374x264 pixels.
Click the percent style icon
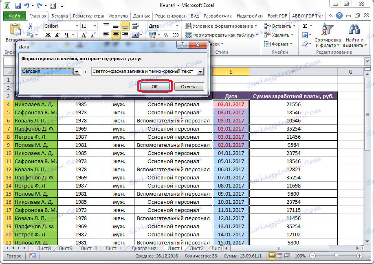(x=166, y=35)
